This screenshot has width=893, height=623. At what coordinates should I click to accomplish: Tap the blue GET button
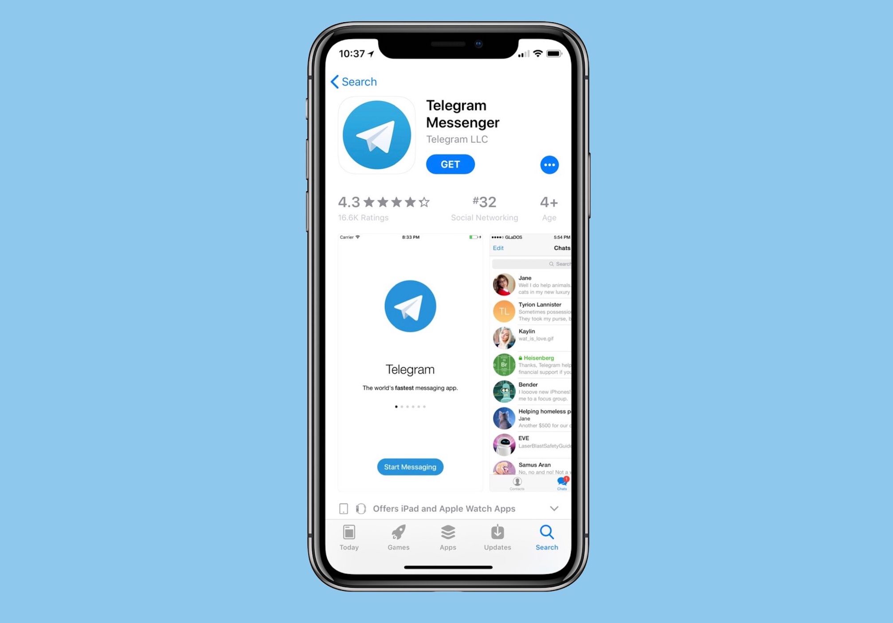coord(450,164)
